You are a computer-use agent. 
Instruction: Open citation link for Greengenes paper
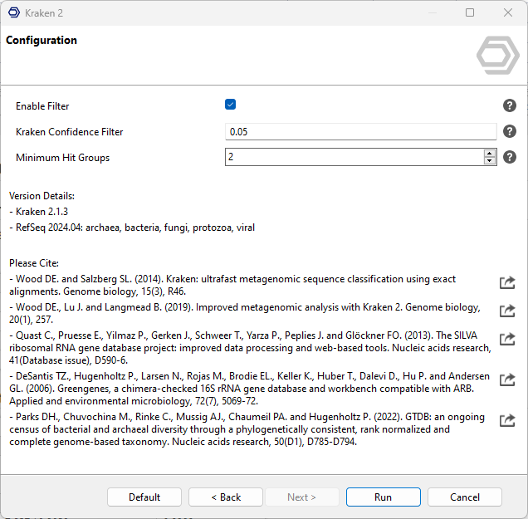[507, 379]
